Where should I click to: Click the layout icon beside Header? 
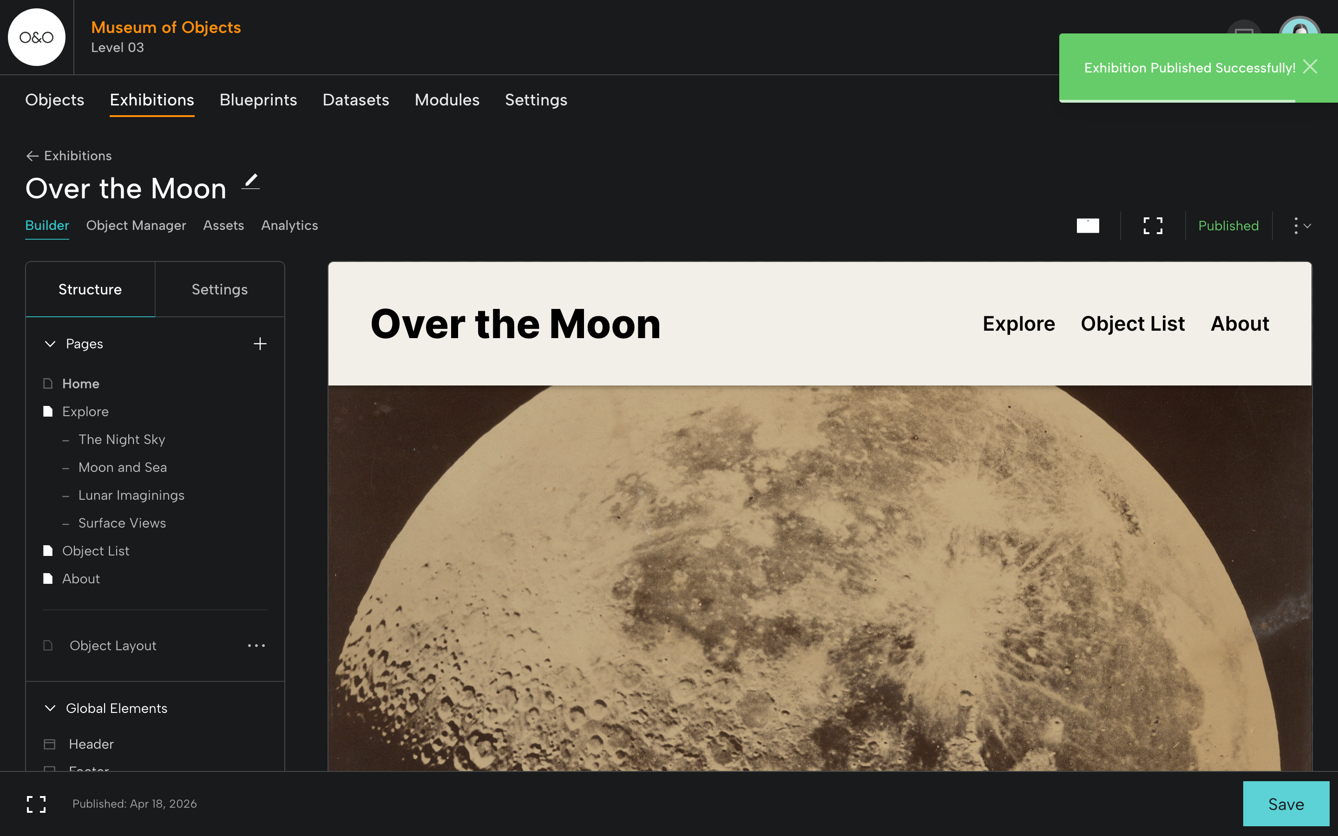pos(50,744)
